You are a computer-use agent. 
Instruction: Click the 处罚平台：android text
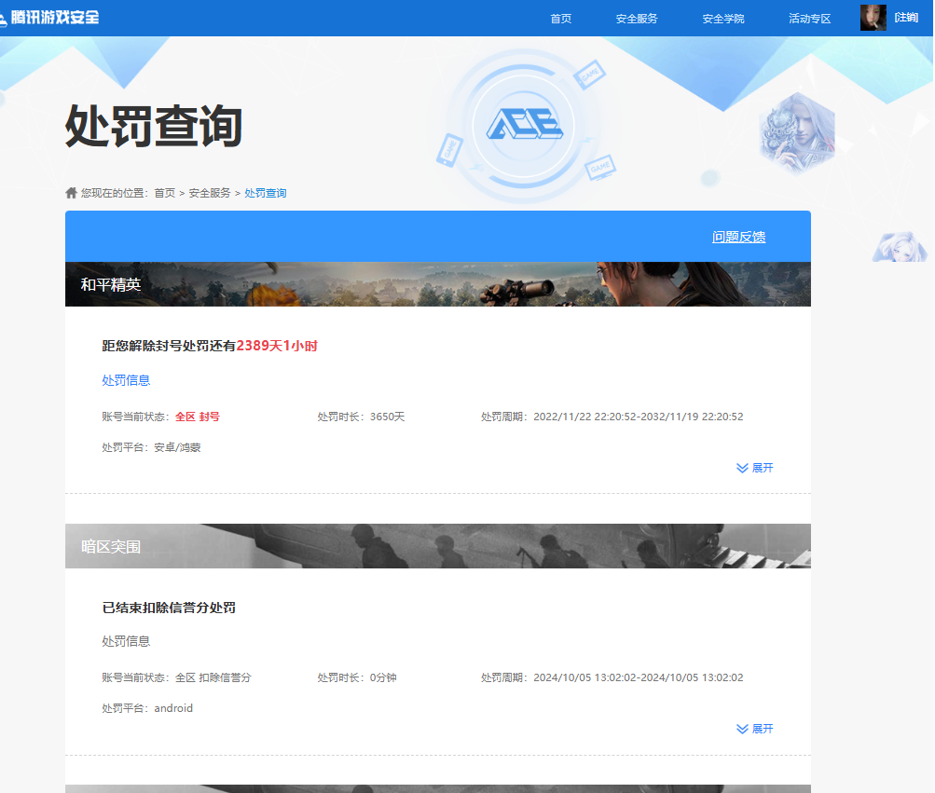pyautogui.click(x=147, y=708)
